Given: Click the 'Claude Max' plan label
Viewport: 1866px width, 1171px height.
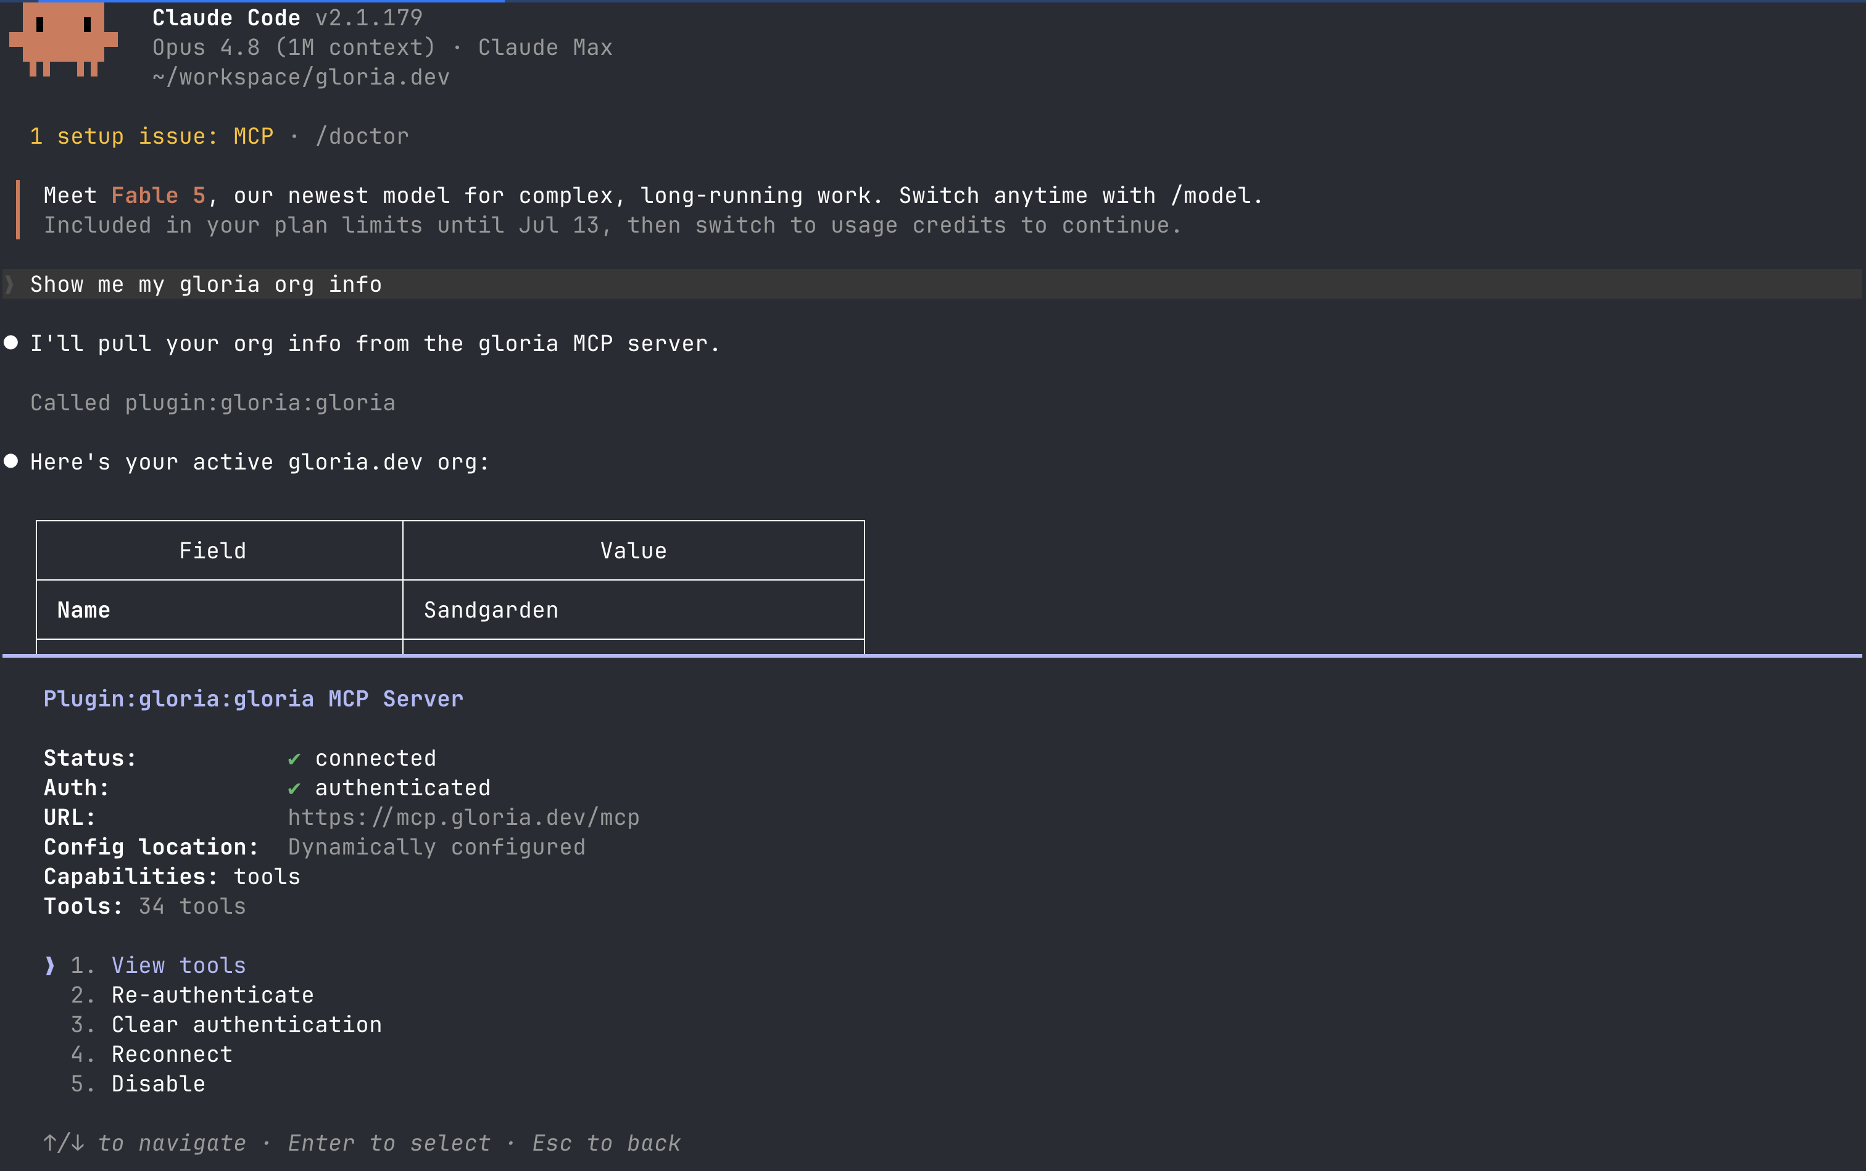Looking at the screenshot, I should click(544, 48).
